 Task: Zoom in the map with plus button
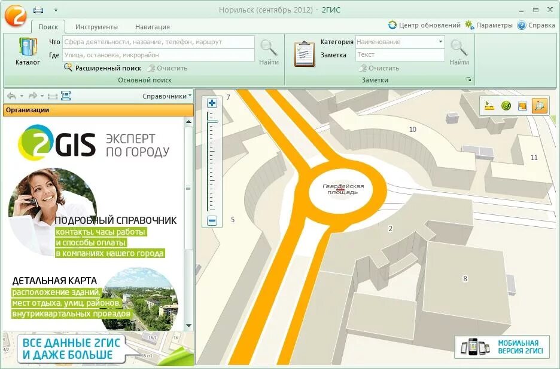(212, 103)
